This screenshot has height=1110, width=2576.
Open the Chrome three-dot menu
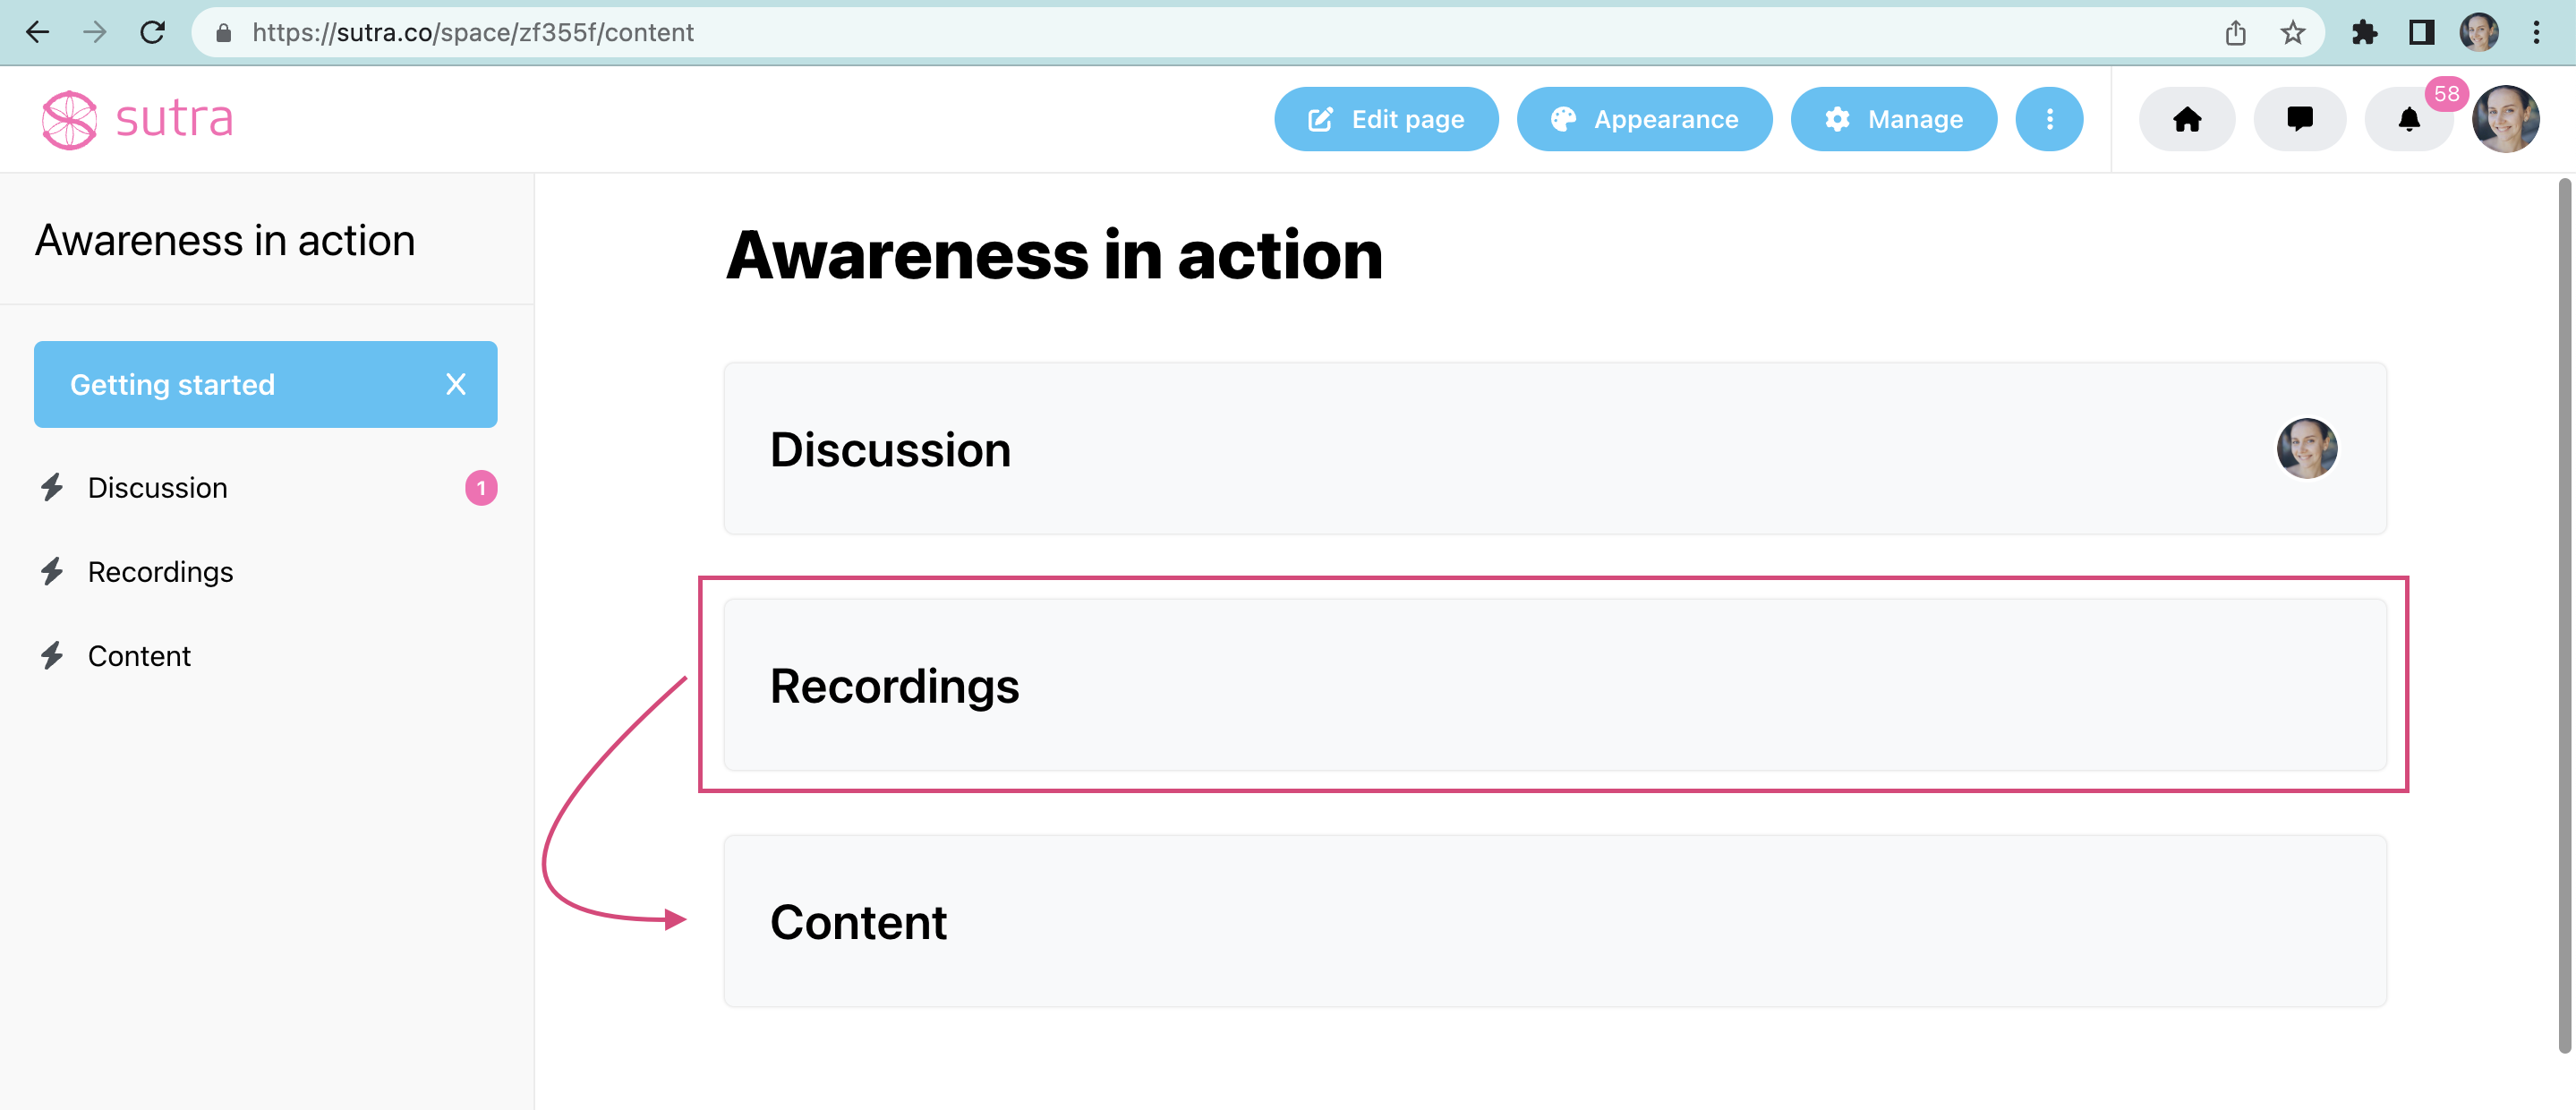coord(2536,32)
